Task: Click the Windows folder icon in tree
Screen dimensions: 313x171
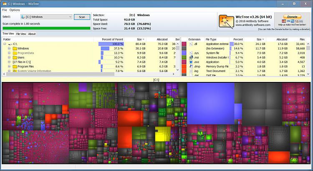Action: point(15,48)
